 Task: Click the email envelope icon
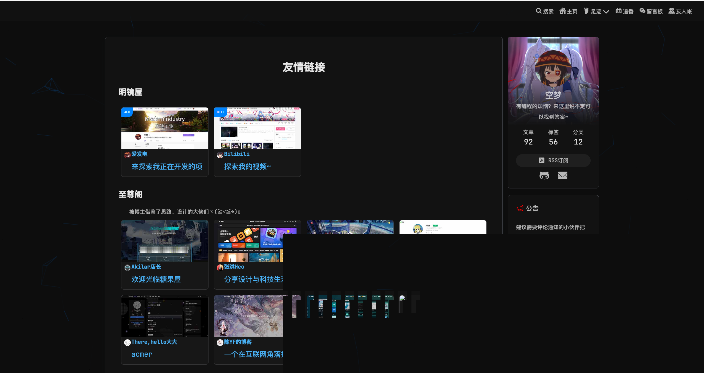(563, 175)
